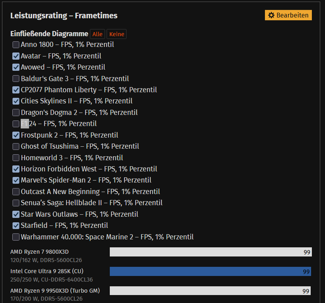This screenshot has height=303, width=325.
Task: Check Warhammer 40.000: Space Marine 2 checkbox
Action: click(x=16, y=237)
